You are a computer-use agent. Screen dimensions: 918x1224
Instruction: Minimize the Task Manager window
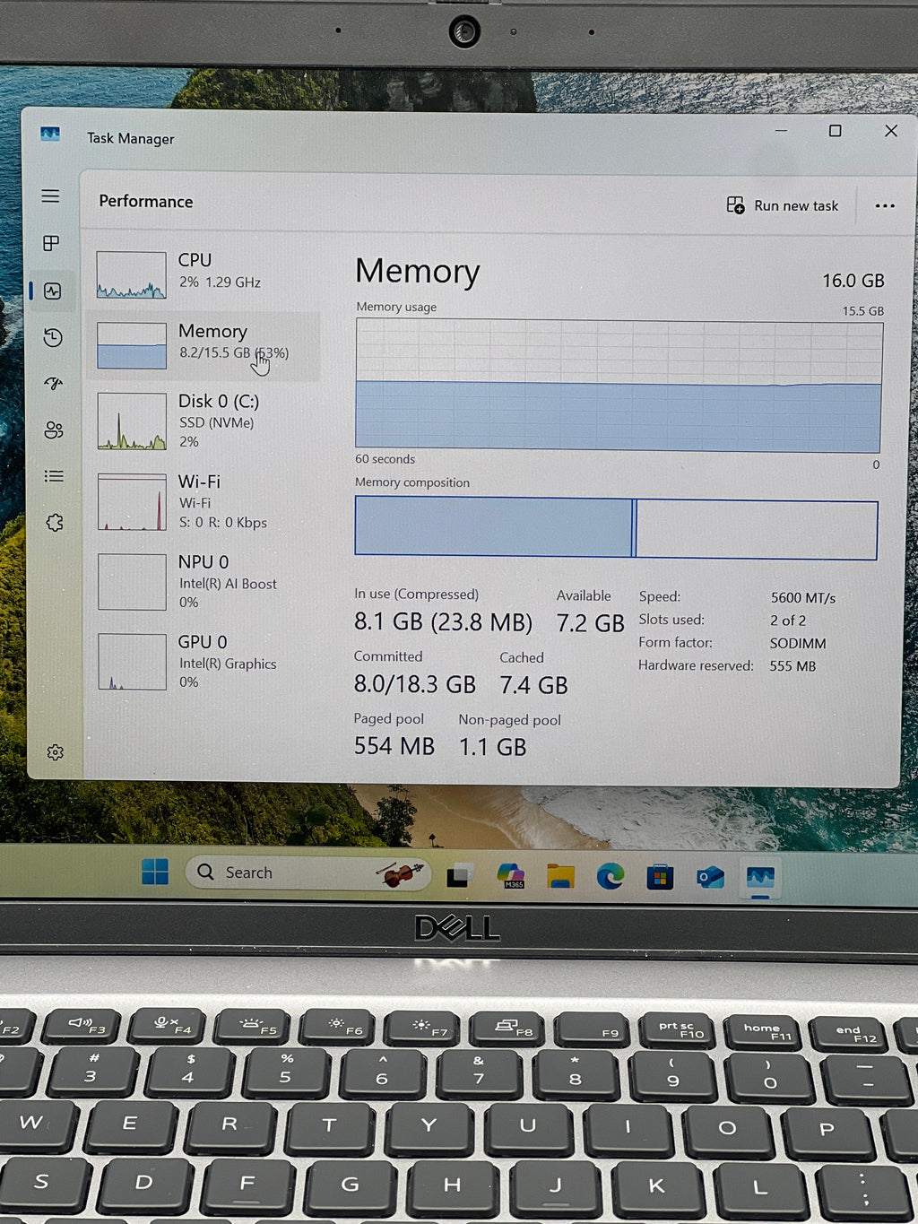(781, 131)
